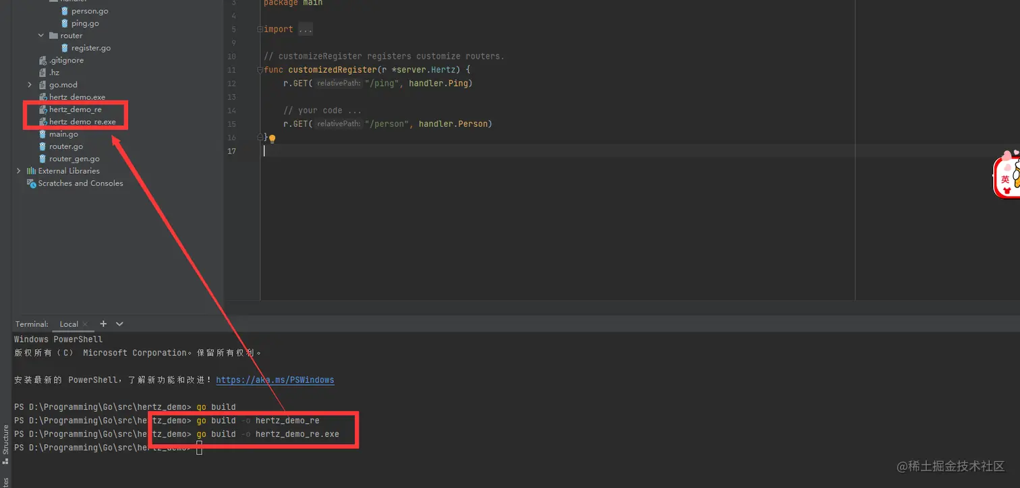Collapse the router folder chevron
Screen dimensions: 1020x488
41,36
